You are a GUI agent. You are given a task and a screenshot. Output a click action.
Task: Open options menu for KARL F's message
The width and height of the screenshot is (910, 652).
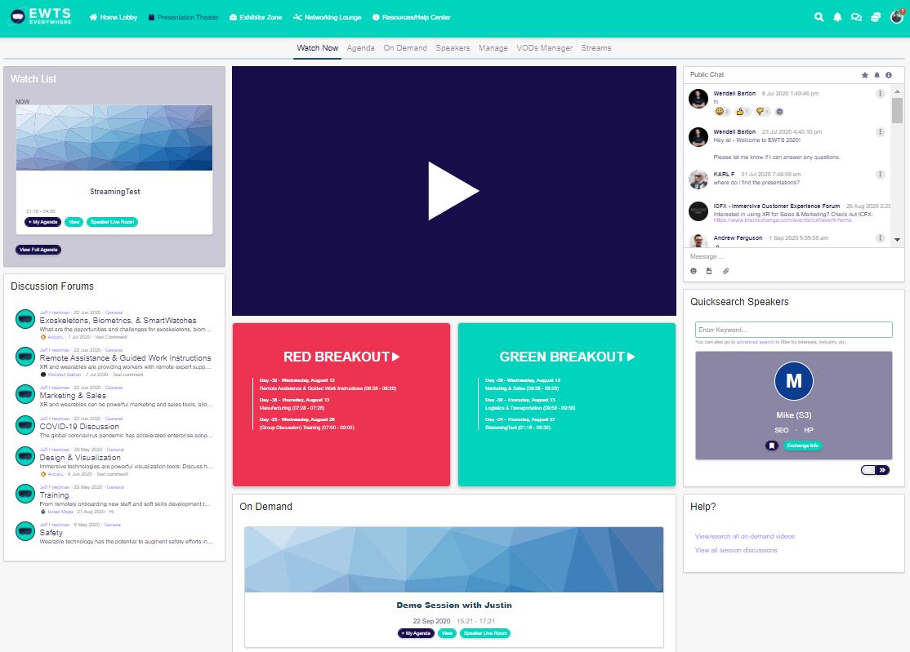(x=880, y=174)
